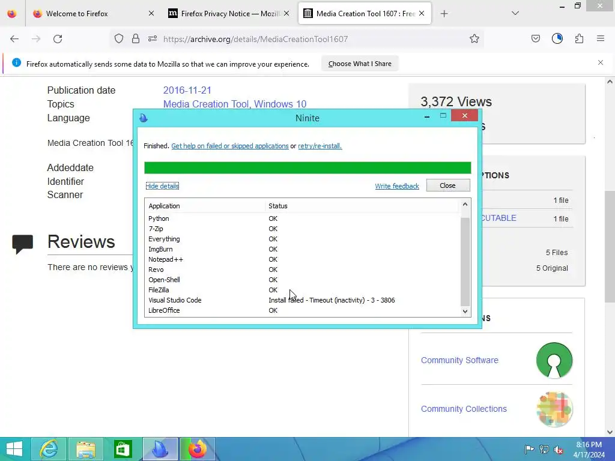Viewport: 615px width, 461px height.
Task: Switch to the Firefox Privacy Notice tab
Action: [x=230, y=14]
